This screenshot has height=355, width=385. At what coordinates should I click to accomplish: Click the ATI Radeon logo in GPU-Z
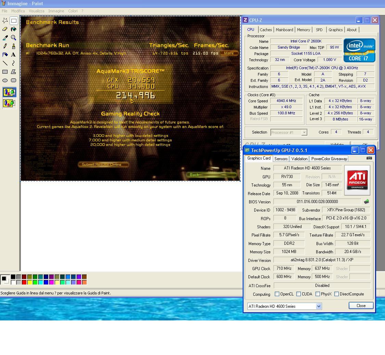click(357, 180)
